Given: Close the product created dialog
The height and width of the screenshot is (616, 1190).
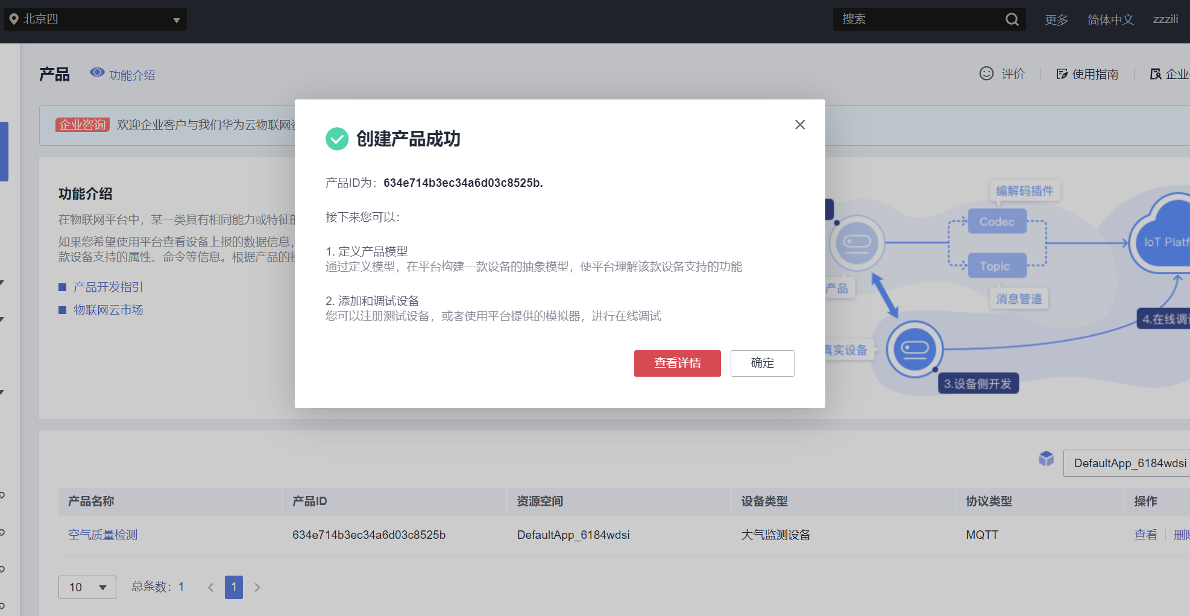Looking at the screenshot, I should click(800, 125).
